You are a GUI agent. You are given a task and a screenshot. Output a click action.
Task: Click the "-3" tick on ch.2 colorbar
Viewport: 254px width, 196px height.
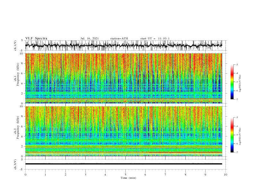tap(237, 118)
